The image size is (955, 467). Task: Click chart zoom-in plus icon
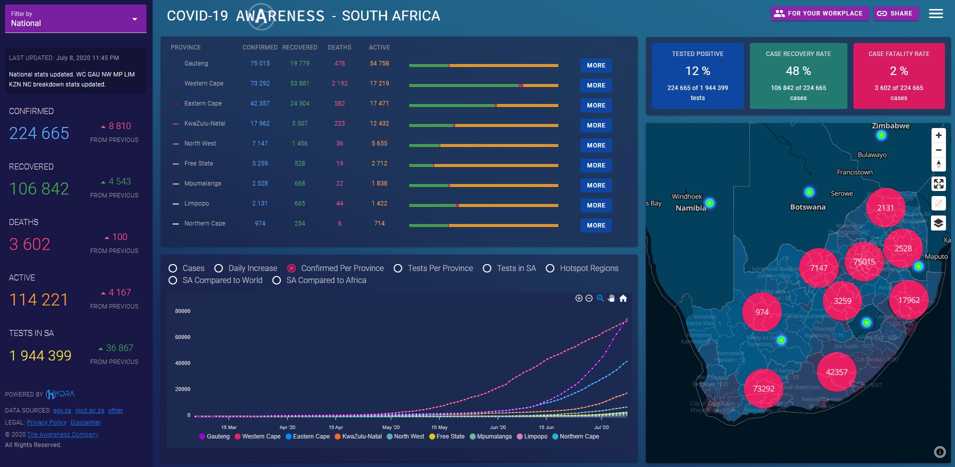pos(579,298)
